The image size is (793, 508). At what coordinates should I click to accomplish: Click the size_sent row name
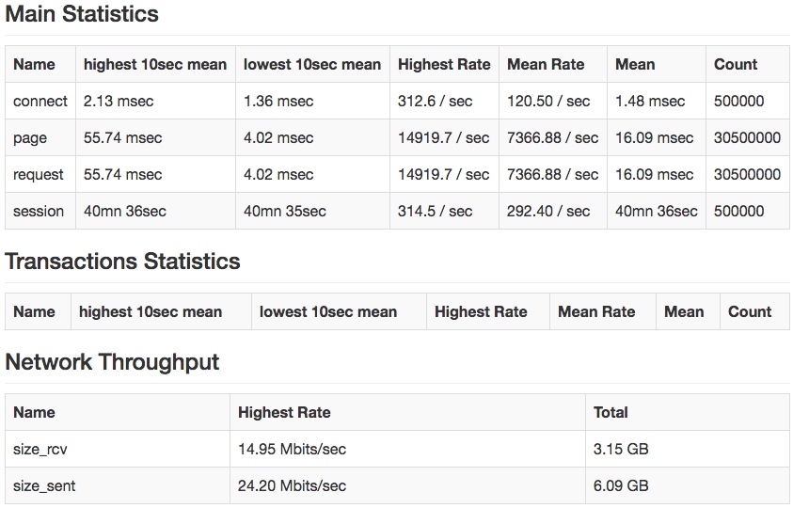(x=44, y=486)
